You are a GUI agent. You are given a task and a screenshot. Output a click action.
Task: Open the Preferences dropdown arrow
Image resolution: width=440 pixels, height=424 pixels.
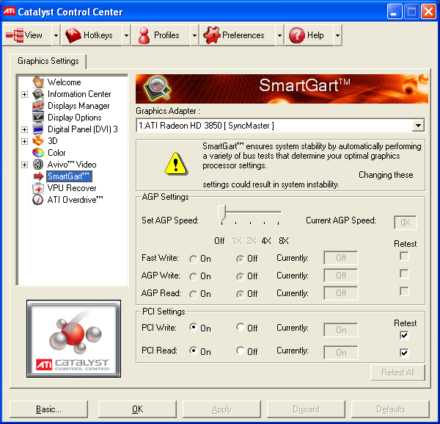[x=279, y=35]
